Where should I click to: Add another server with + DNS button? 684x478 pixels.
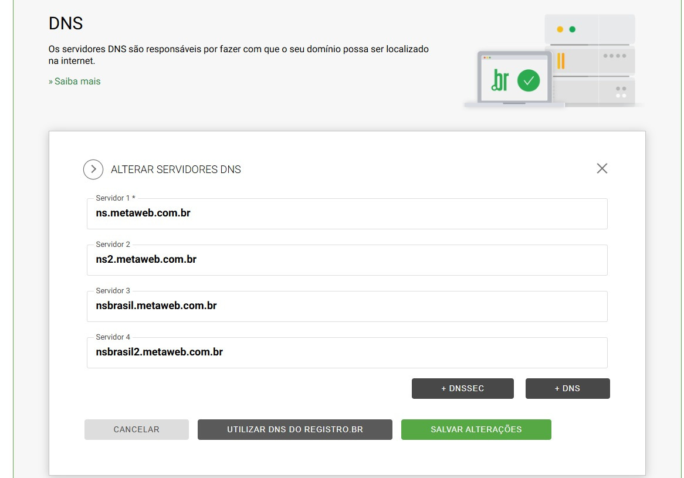(x=567, y=388)
